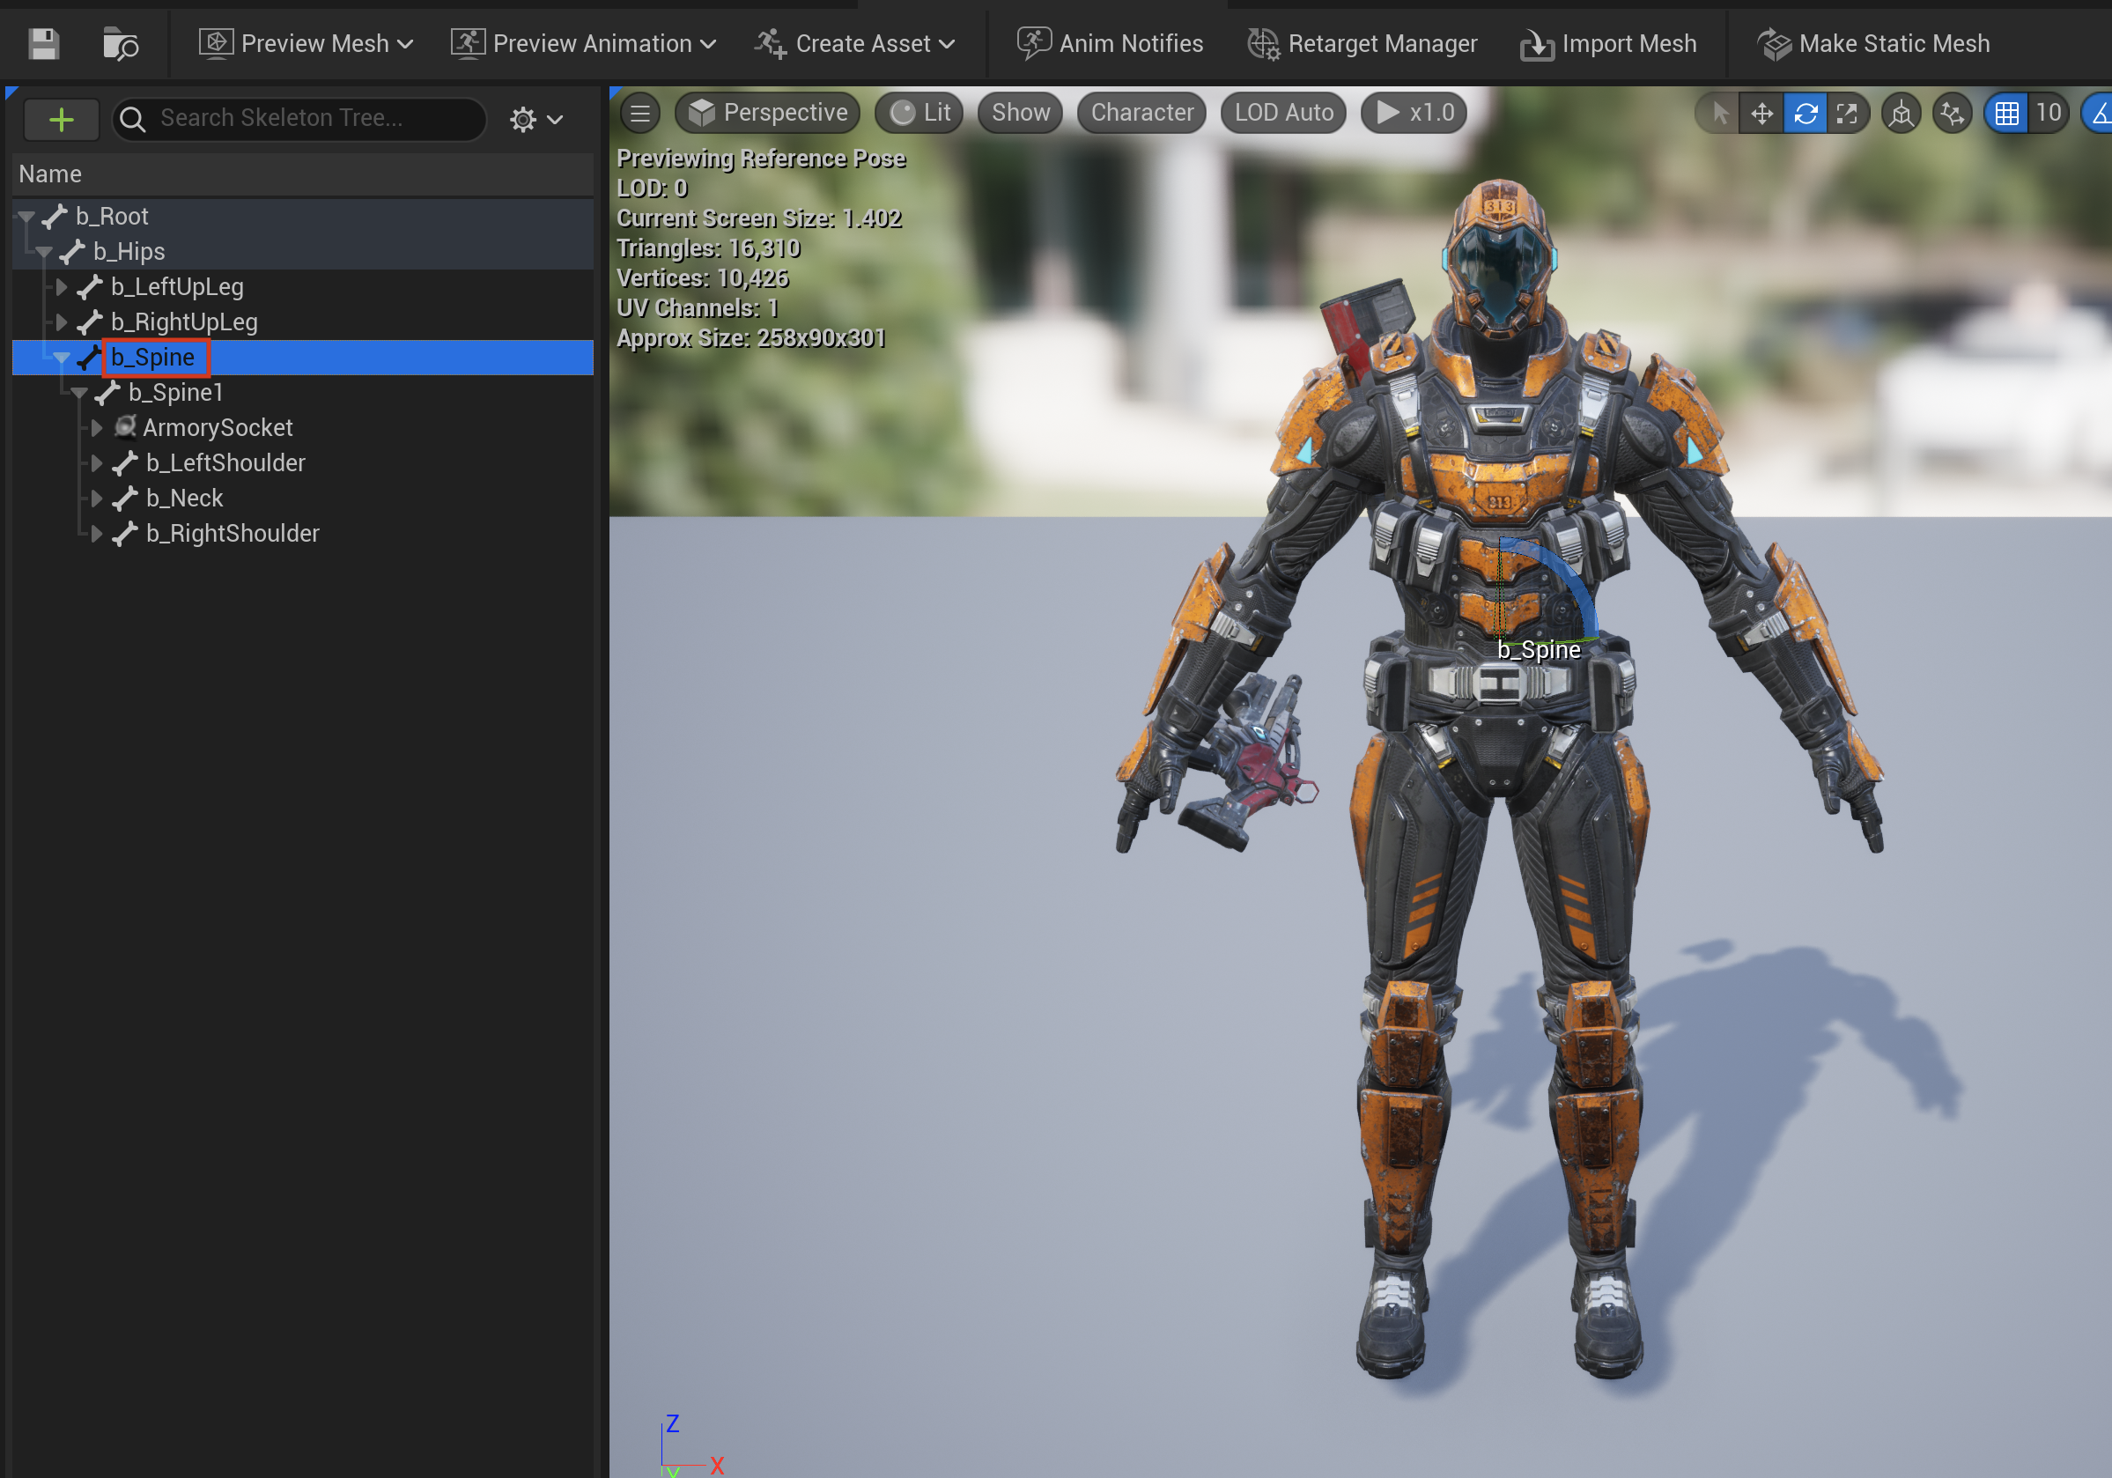Expand the b_Neck bone
The height and width of the screenshot is (1478, 2112).
click(x=97, y=499)
